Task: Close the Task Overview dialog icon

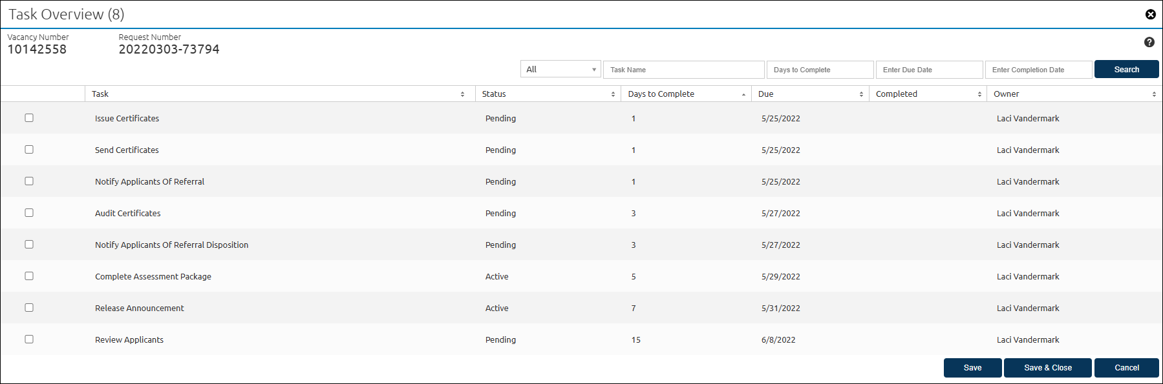Action: (1150, 14)
